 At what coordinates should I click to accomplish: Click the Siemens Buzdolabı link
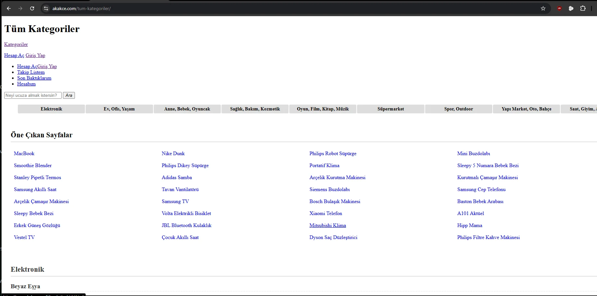[x=329, y=189]
